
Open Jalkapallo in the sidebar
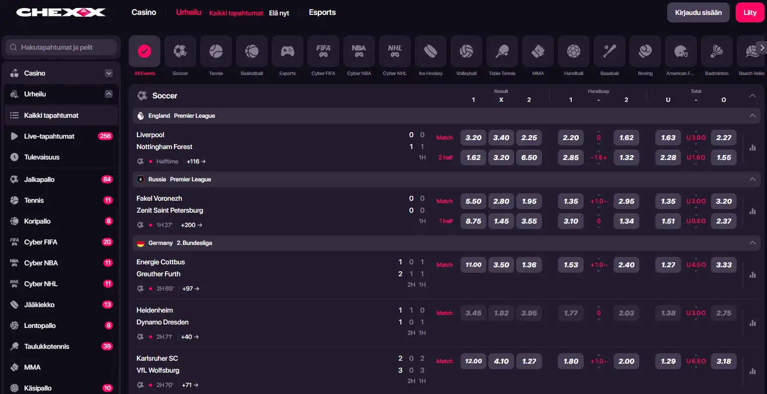tap(61, 179)
